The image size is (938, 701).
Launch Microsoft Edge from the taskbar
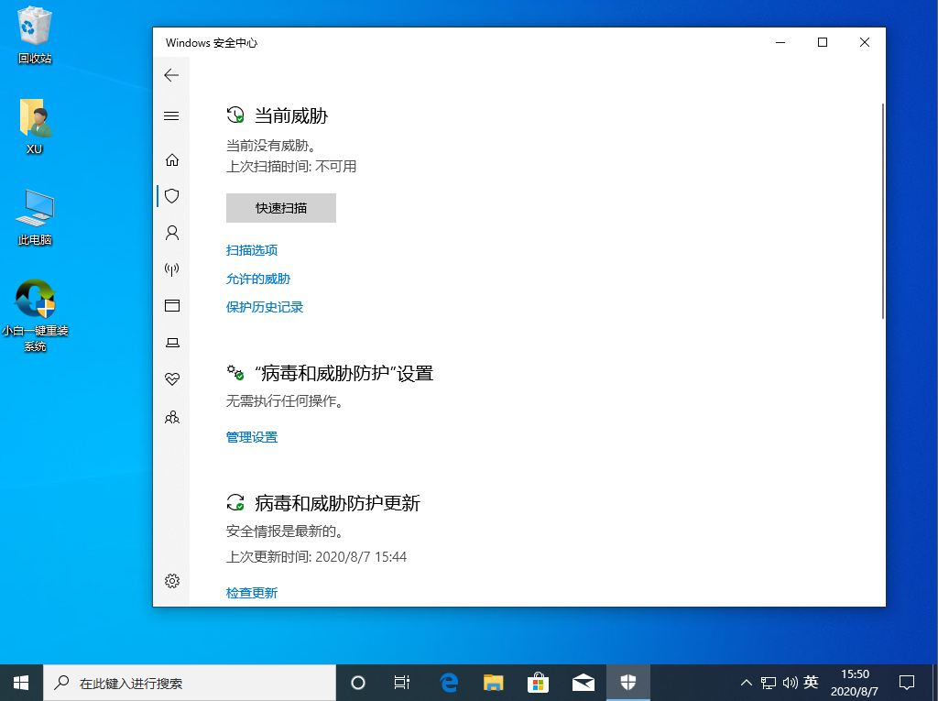(x=448, y=683)
